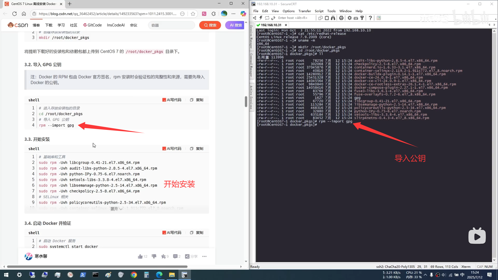Click the Session Manager connect icon
Image resolution: width=498 pixels, height=280 pixels.
click(254, 18)
